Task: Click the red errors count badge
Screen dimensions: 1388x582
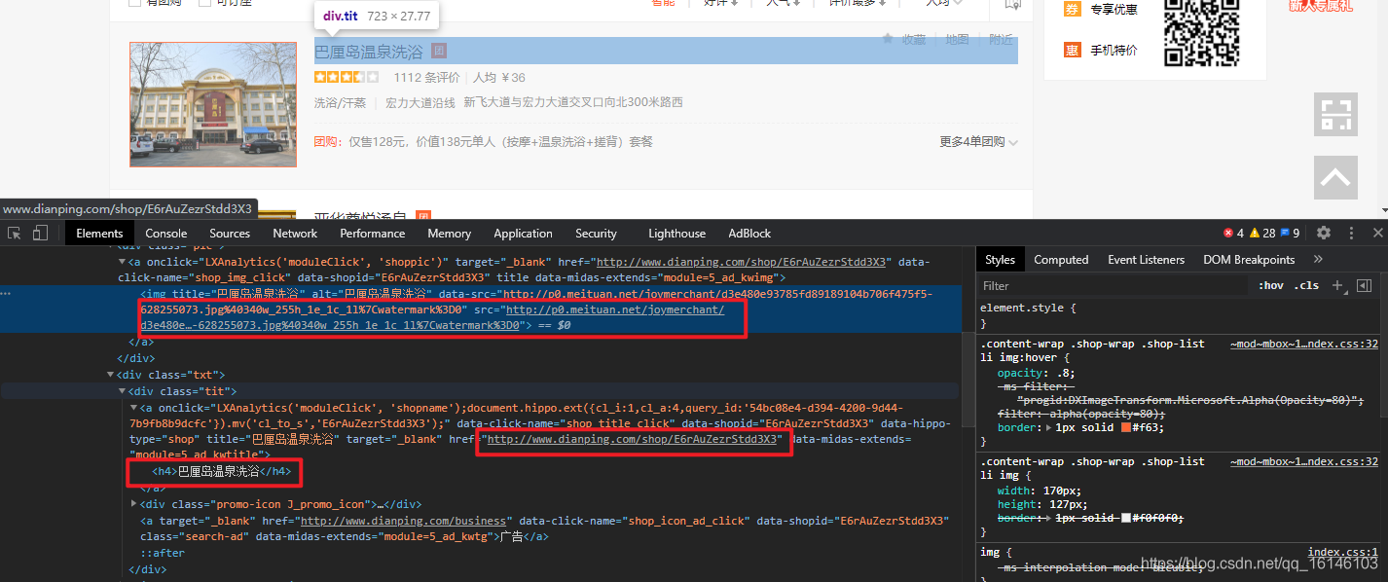Action: coord(1233,233)
